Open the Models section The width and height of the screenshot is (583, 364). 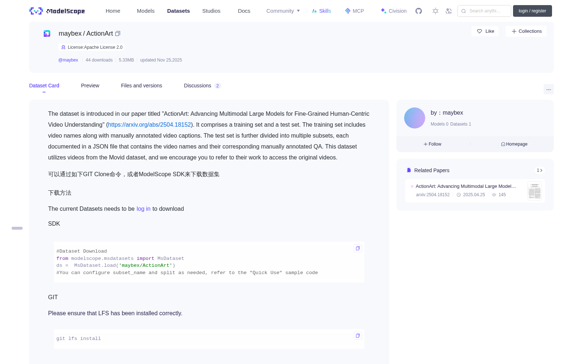(x=146, y=11)
